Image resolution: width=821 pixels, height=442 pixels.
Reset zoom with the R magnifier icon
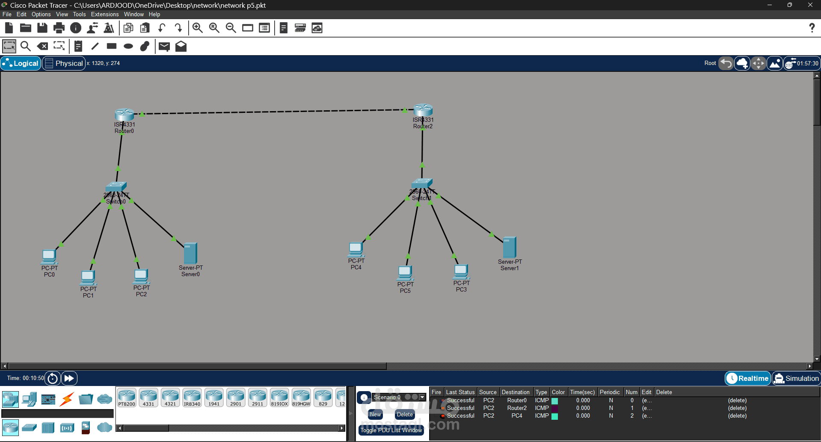click(x=214, y=28)
